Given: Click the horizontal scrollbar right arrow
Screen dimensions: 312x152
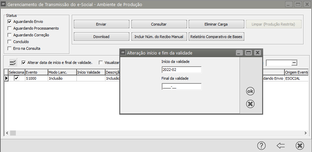Looking at the screenshot, I should click(305, 133).
